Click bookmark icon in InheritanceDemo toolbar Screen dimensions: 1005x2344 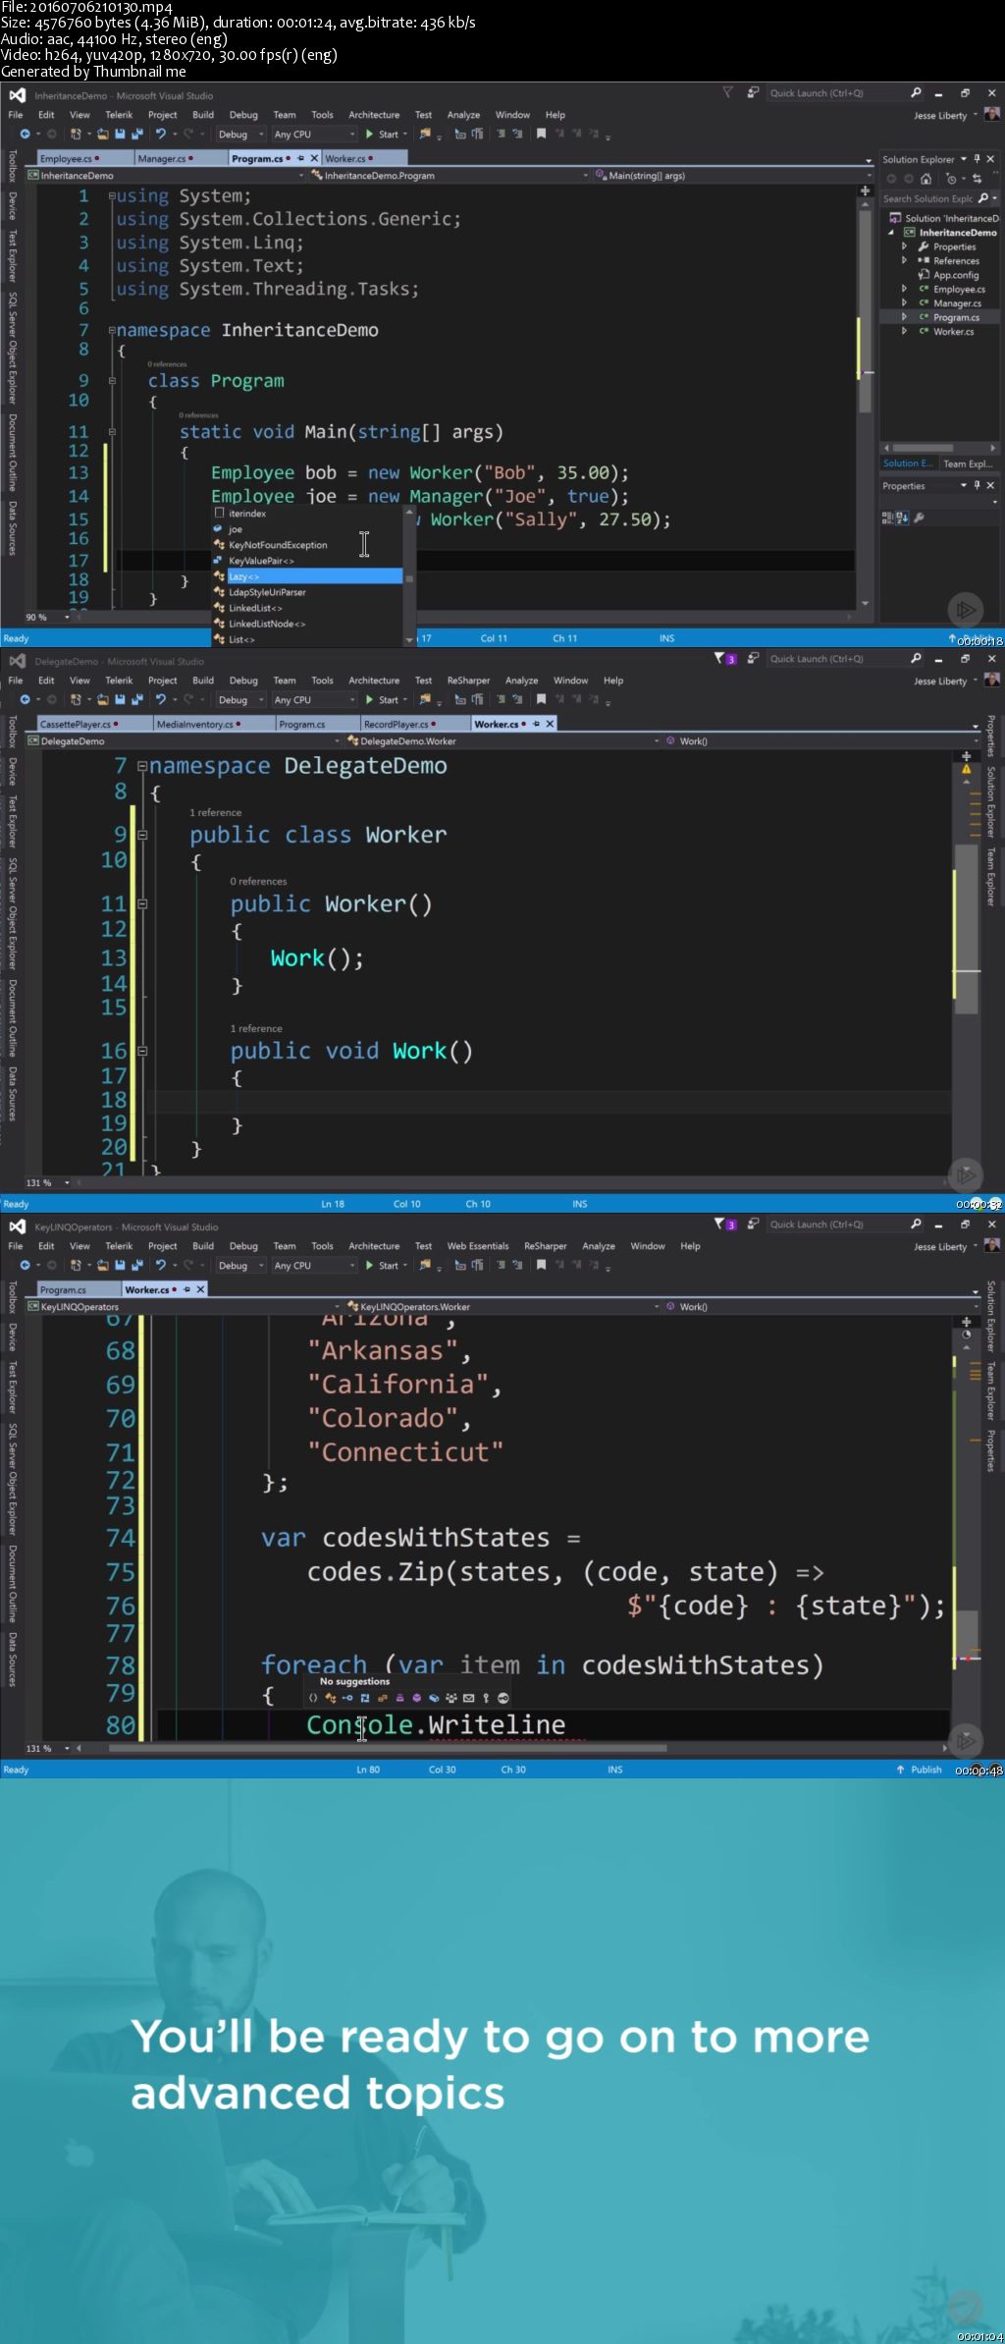pos(541,135)
